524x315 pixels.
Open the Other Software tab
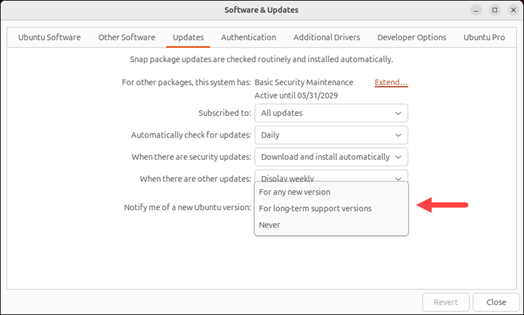pos(126,37)
